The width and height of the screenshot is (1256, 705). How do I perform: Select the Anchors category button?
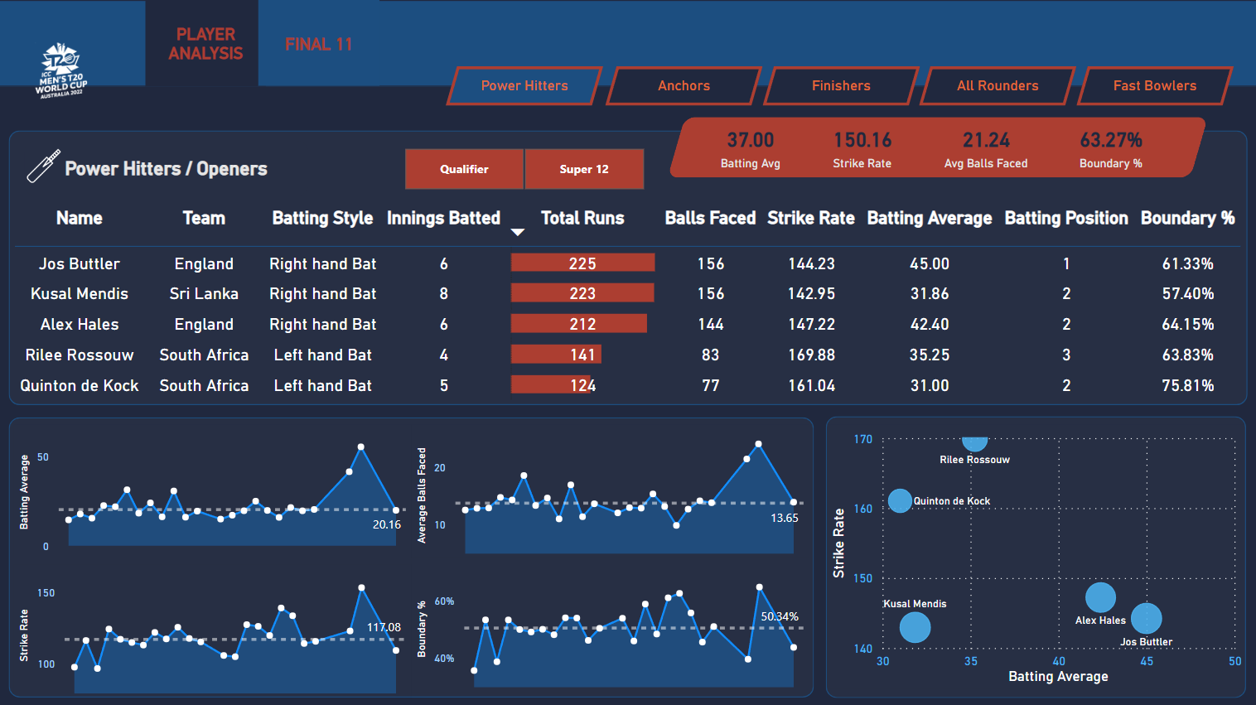click(684, 86)
